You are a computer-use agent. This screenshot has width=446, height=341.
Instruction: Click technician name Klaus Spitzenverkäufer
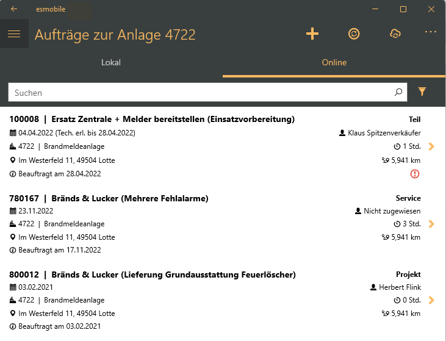click(x=384, y=133)
